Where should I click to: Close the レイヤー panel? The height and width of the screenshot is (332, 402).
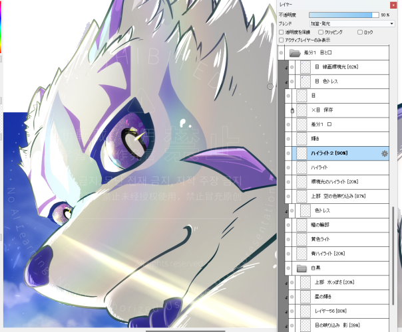click(393, 5)
